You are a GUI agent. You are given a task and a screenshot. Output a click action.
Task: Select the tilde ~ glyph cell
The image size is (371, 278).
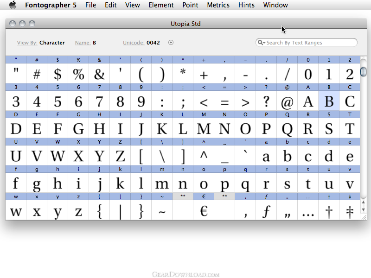tap(162, 210)
